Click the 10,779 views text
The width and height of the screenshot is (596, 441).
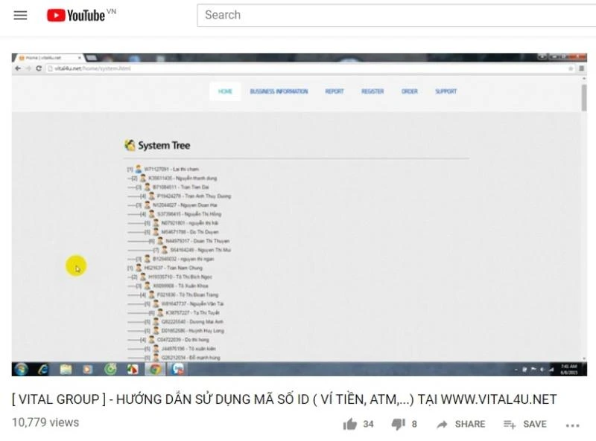(45, 422)
